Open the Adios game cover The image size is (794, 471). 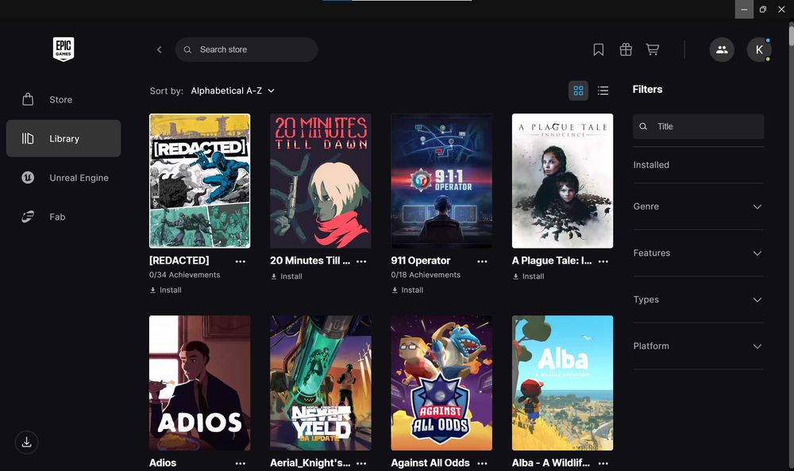click(x=199, y=383)
